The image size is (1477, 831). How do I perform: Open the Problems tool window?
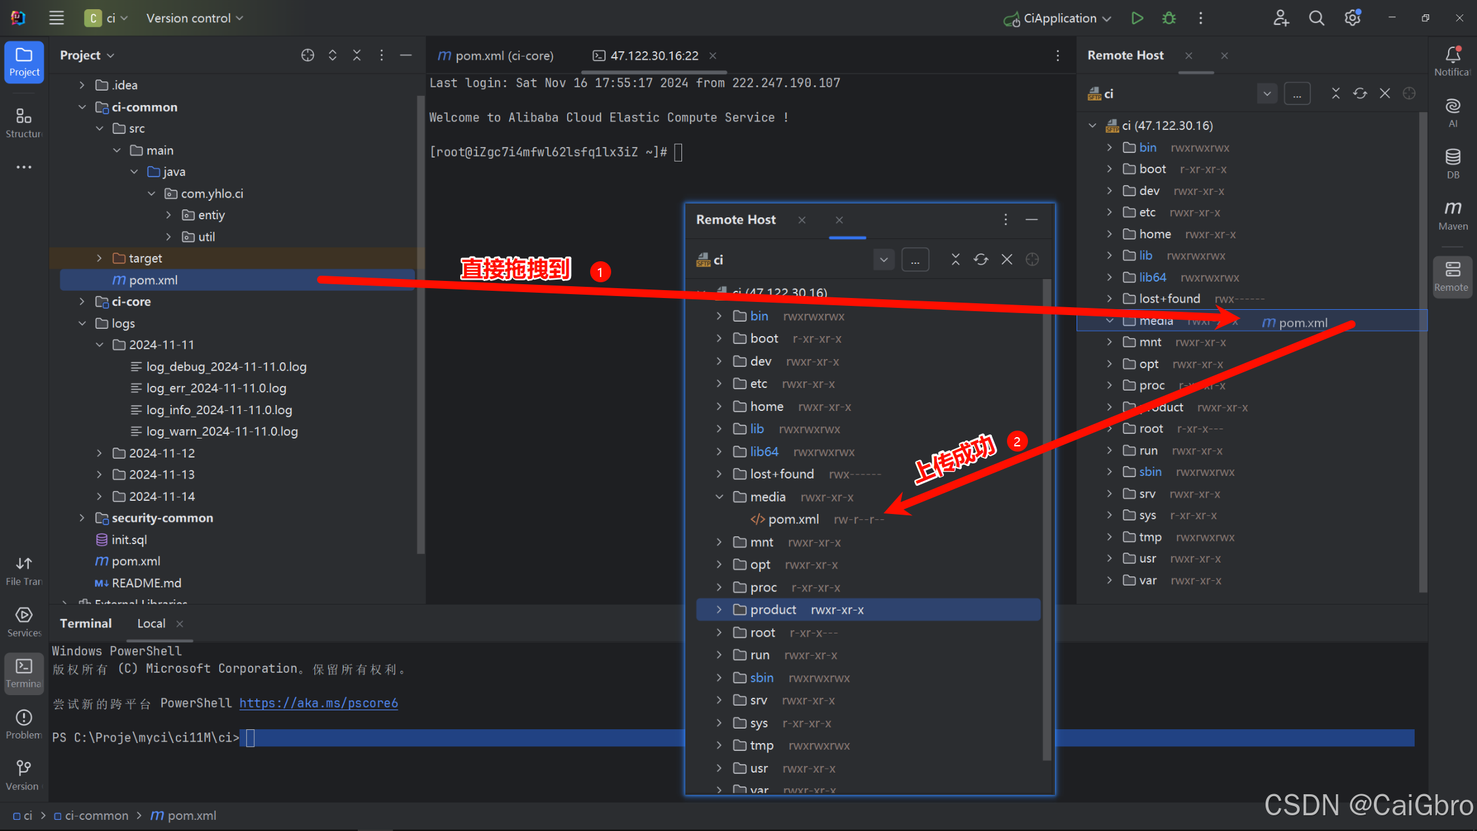[x=24, y=723]
